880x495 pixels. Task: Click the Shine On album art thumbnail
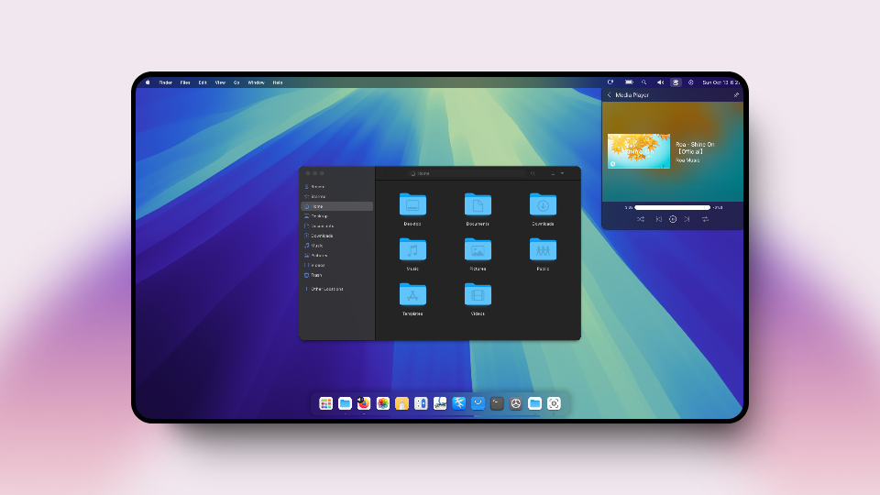(639, 151)
